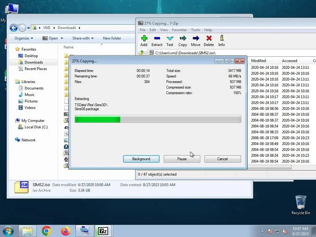Click New folder in Explorer toolbar

(x=112, y=38)
